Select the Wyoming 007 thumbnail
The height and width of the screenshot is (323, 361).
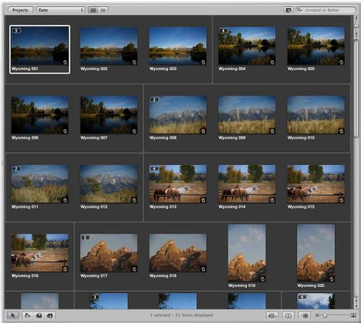[x=109, y=115]
